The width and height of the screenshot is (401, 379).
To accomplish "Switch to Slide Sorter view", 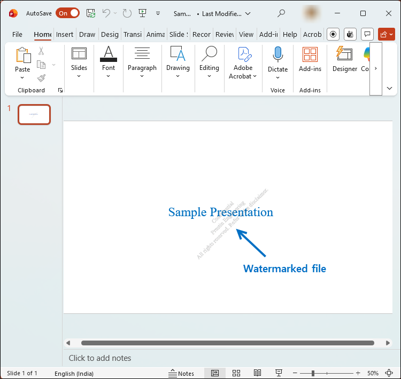I will point(236,373).
